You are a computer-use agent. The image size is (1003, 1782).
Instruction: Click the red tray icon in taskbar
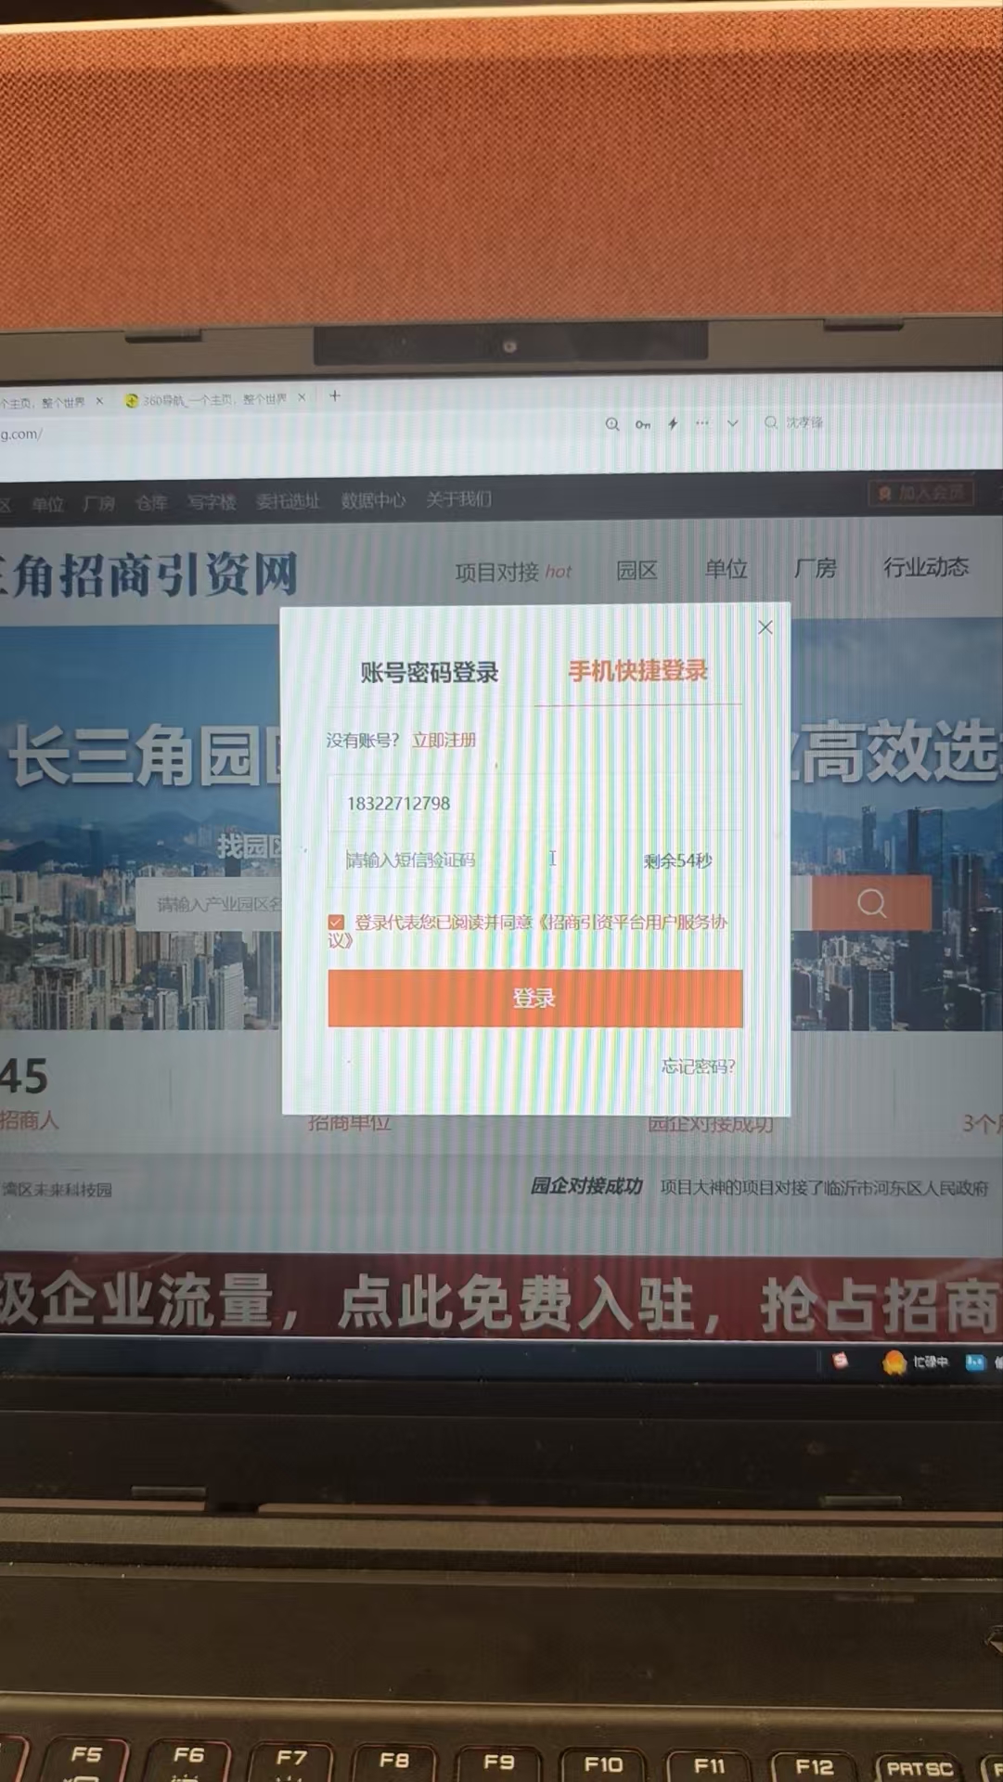point(841,1361)
